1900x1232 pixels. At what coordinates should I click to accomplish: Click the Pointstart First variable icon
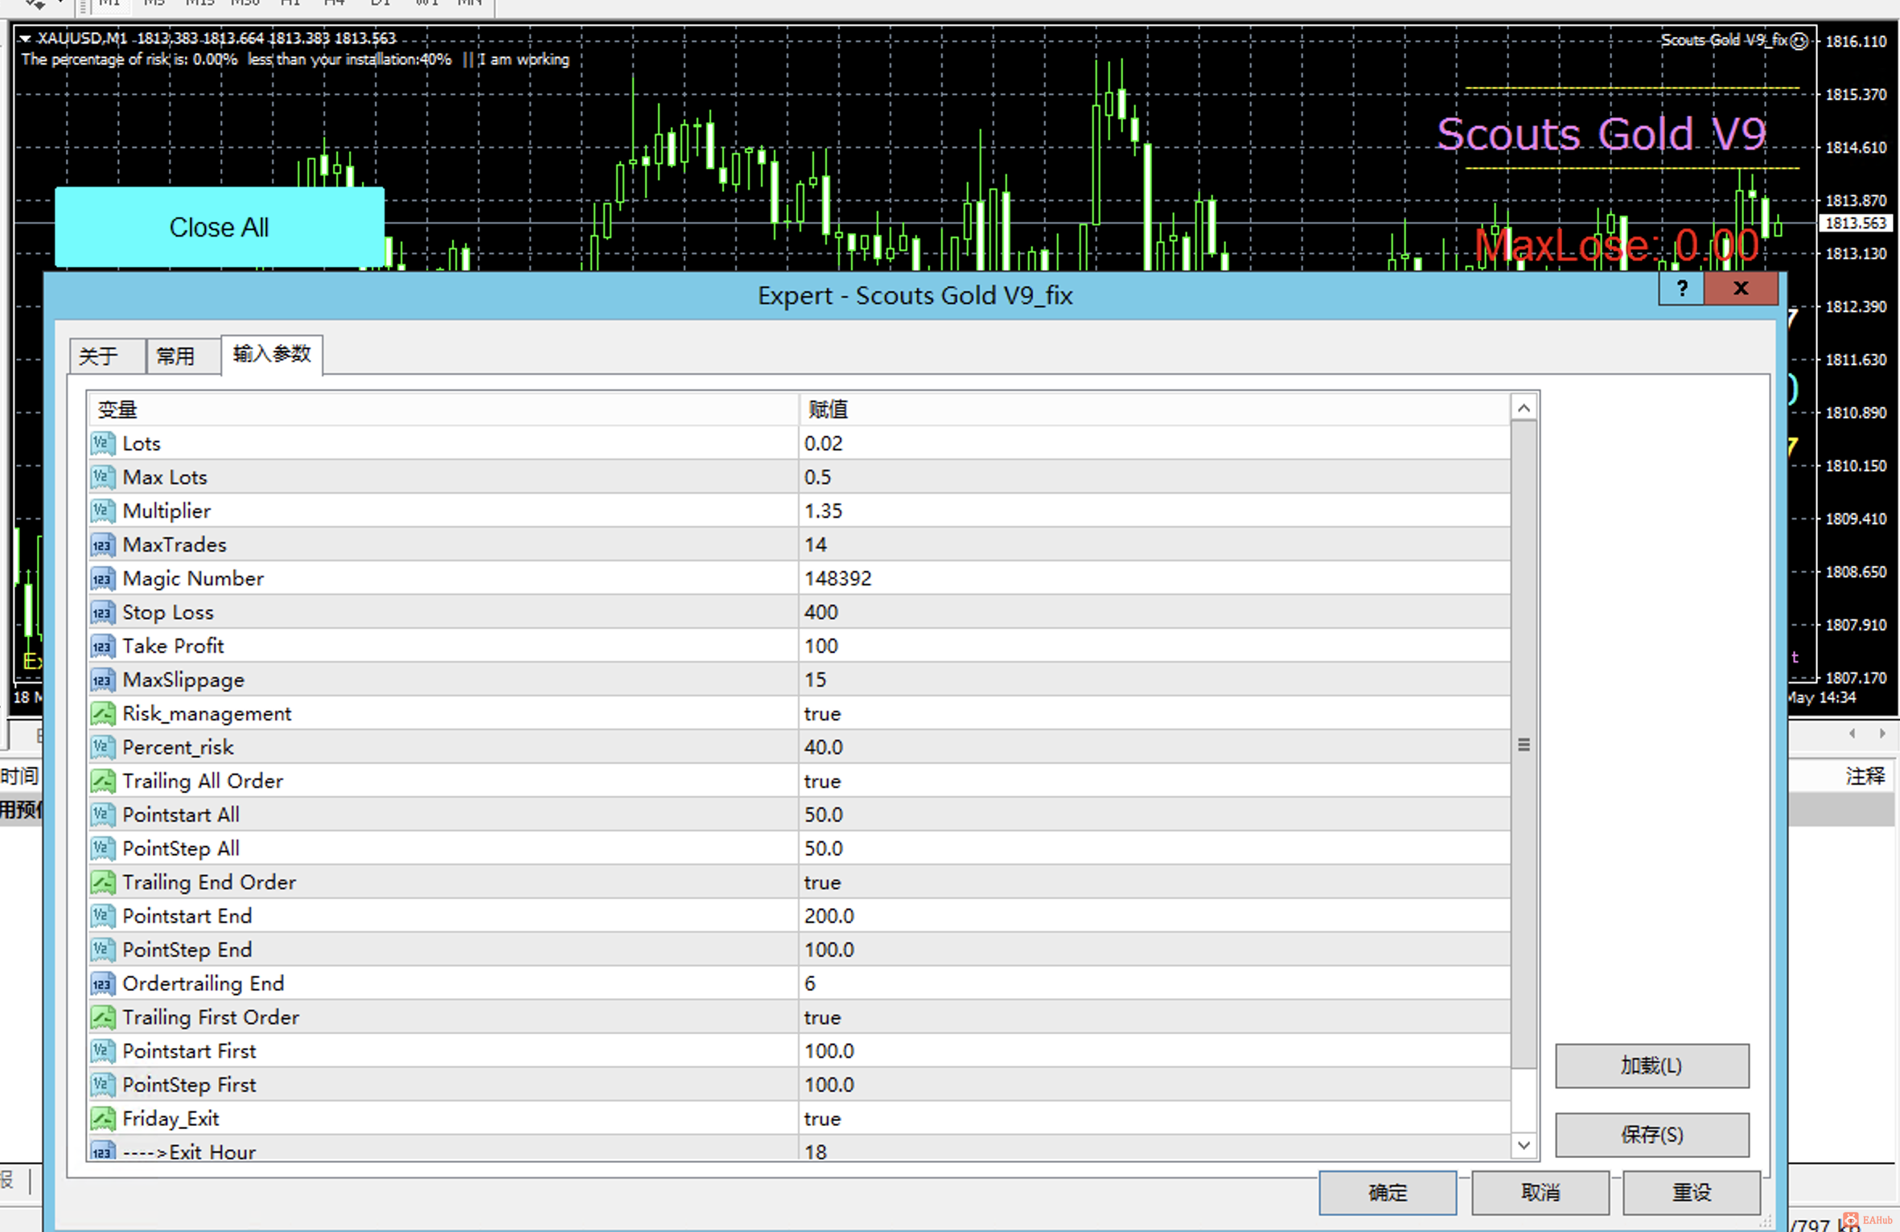click(103, 1051)
